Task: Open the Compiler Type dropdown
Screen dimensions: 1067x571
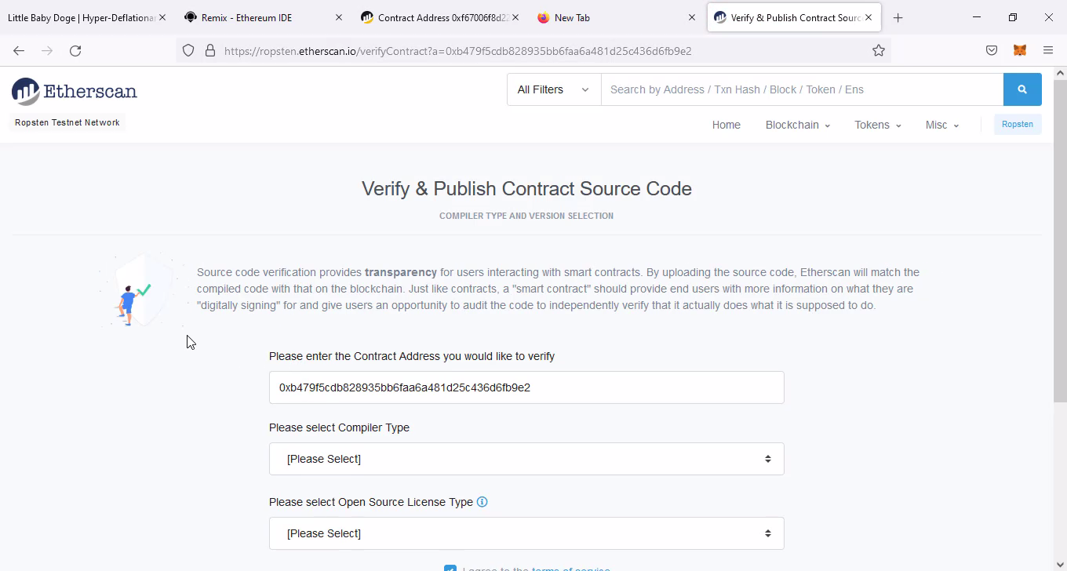Action: (526, 459)
